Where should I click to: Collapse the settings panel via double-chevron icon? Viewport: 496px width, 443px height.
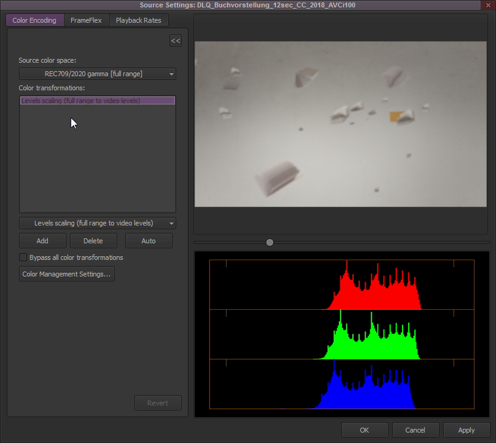[176, 40]
